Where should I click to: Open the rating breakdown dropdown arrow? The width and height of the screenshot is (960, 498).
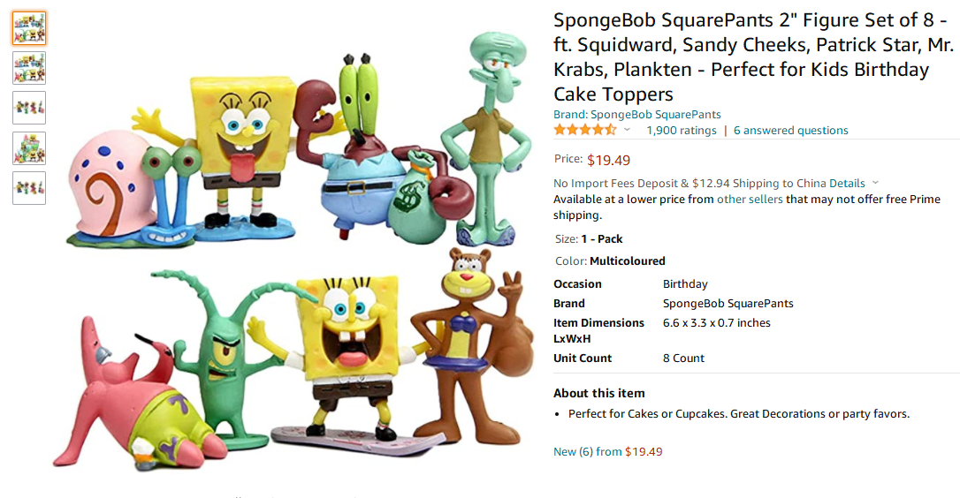[x=628, y=130]
